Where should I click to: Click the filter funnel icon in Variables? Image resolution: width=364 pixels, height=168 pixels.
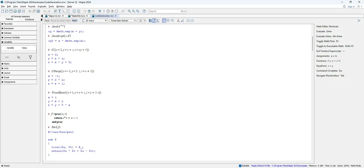tap(30, 57)
